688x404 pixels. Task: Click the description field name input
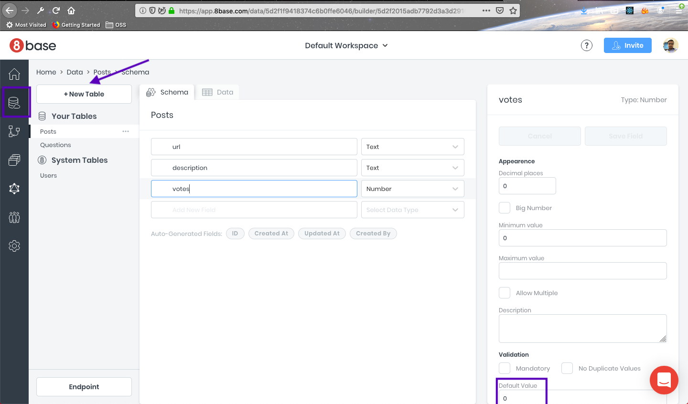(254, 168)
